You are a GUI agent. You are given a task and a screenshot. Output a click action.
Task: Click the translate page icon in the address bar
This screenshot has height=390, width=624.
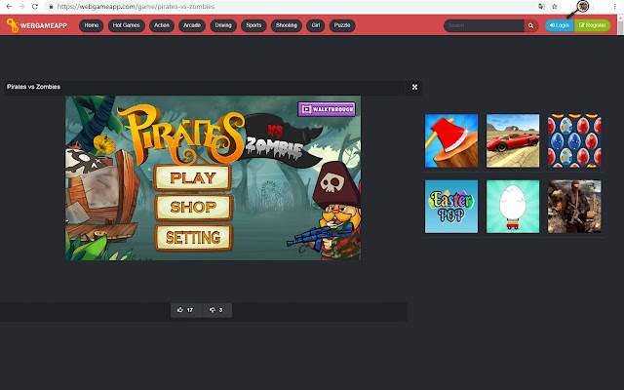541,7
